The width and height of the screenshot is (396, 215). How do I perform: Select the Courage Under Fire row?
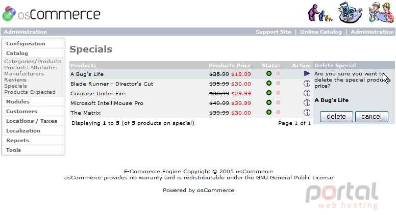(x=191, y=93)
